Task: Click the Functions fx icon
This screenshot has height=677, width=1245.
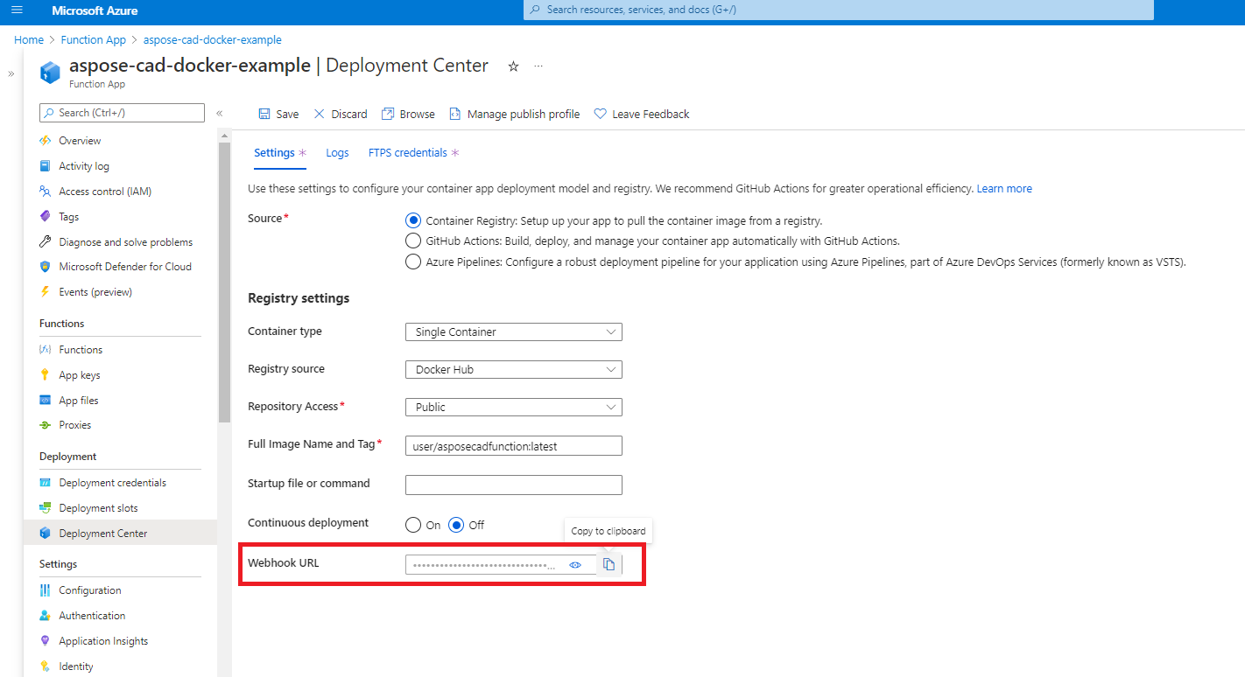Action: click(x=46, y=350)
